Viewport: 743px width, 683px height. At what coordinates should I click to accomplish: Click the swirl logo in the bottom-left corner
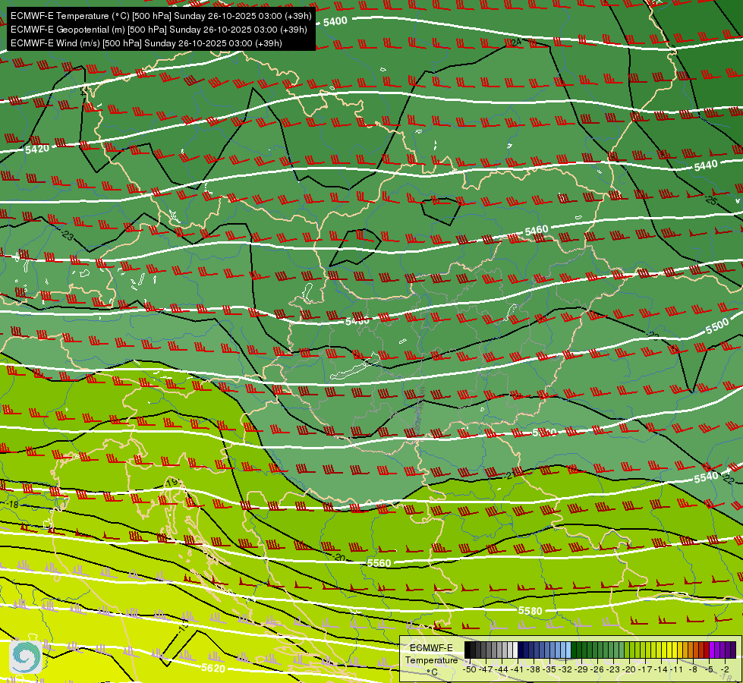click(x=26, y=656)
